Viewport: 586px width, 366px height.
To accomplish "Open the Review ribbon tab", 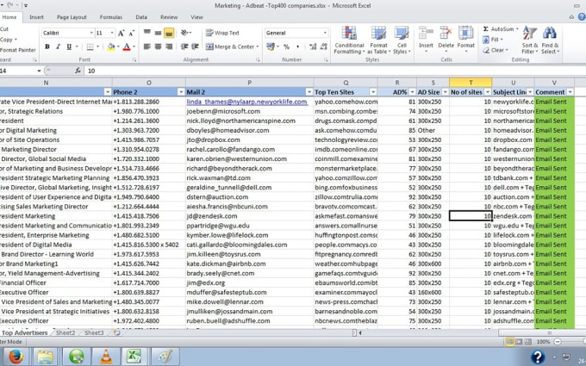I will [x=169, y=17].
